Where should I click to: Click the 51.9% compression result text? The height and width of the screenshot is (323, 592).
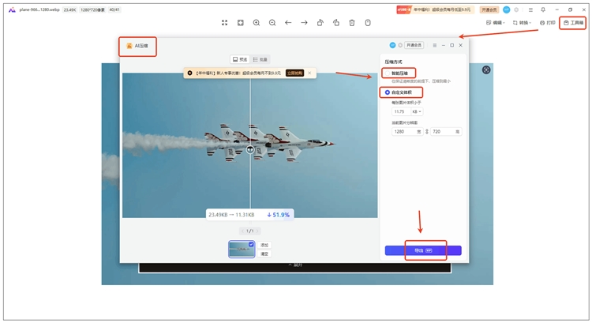279,215
